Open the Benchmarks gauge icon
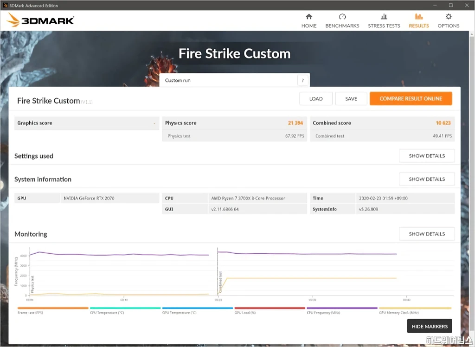The height and width of the screenshot is (347, 475). coord(342,16)
